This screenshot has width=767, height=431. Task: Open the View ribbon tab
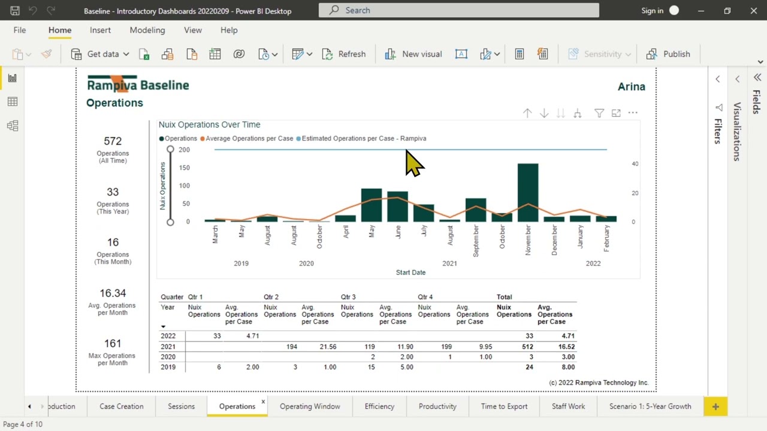(193, 30)
